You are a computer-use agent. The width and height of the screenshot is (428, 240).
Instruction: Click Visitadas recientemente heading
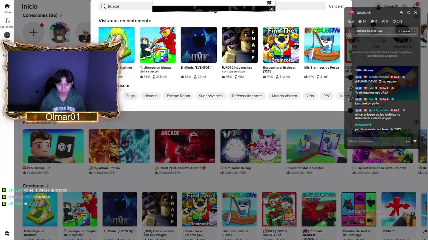pyautogui.click(x=125, y=21)
